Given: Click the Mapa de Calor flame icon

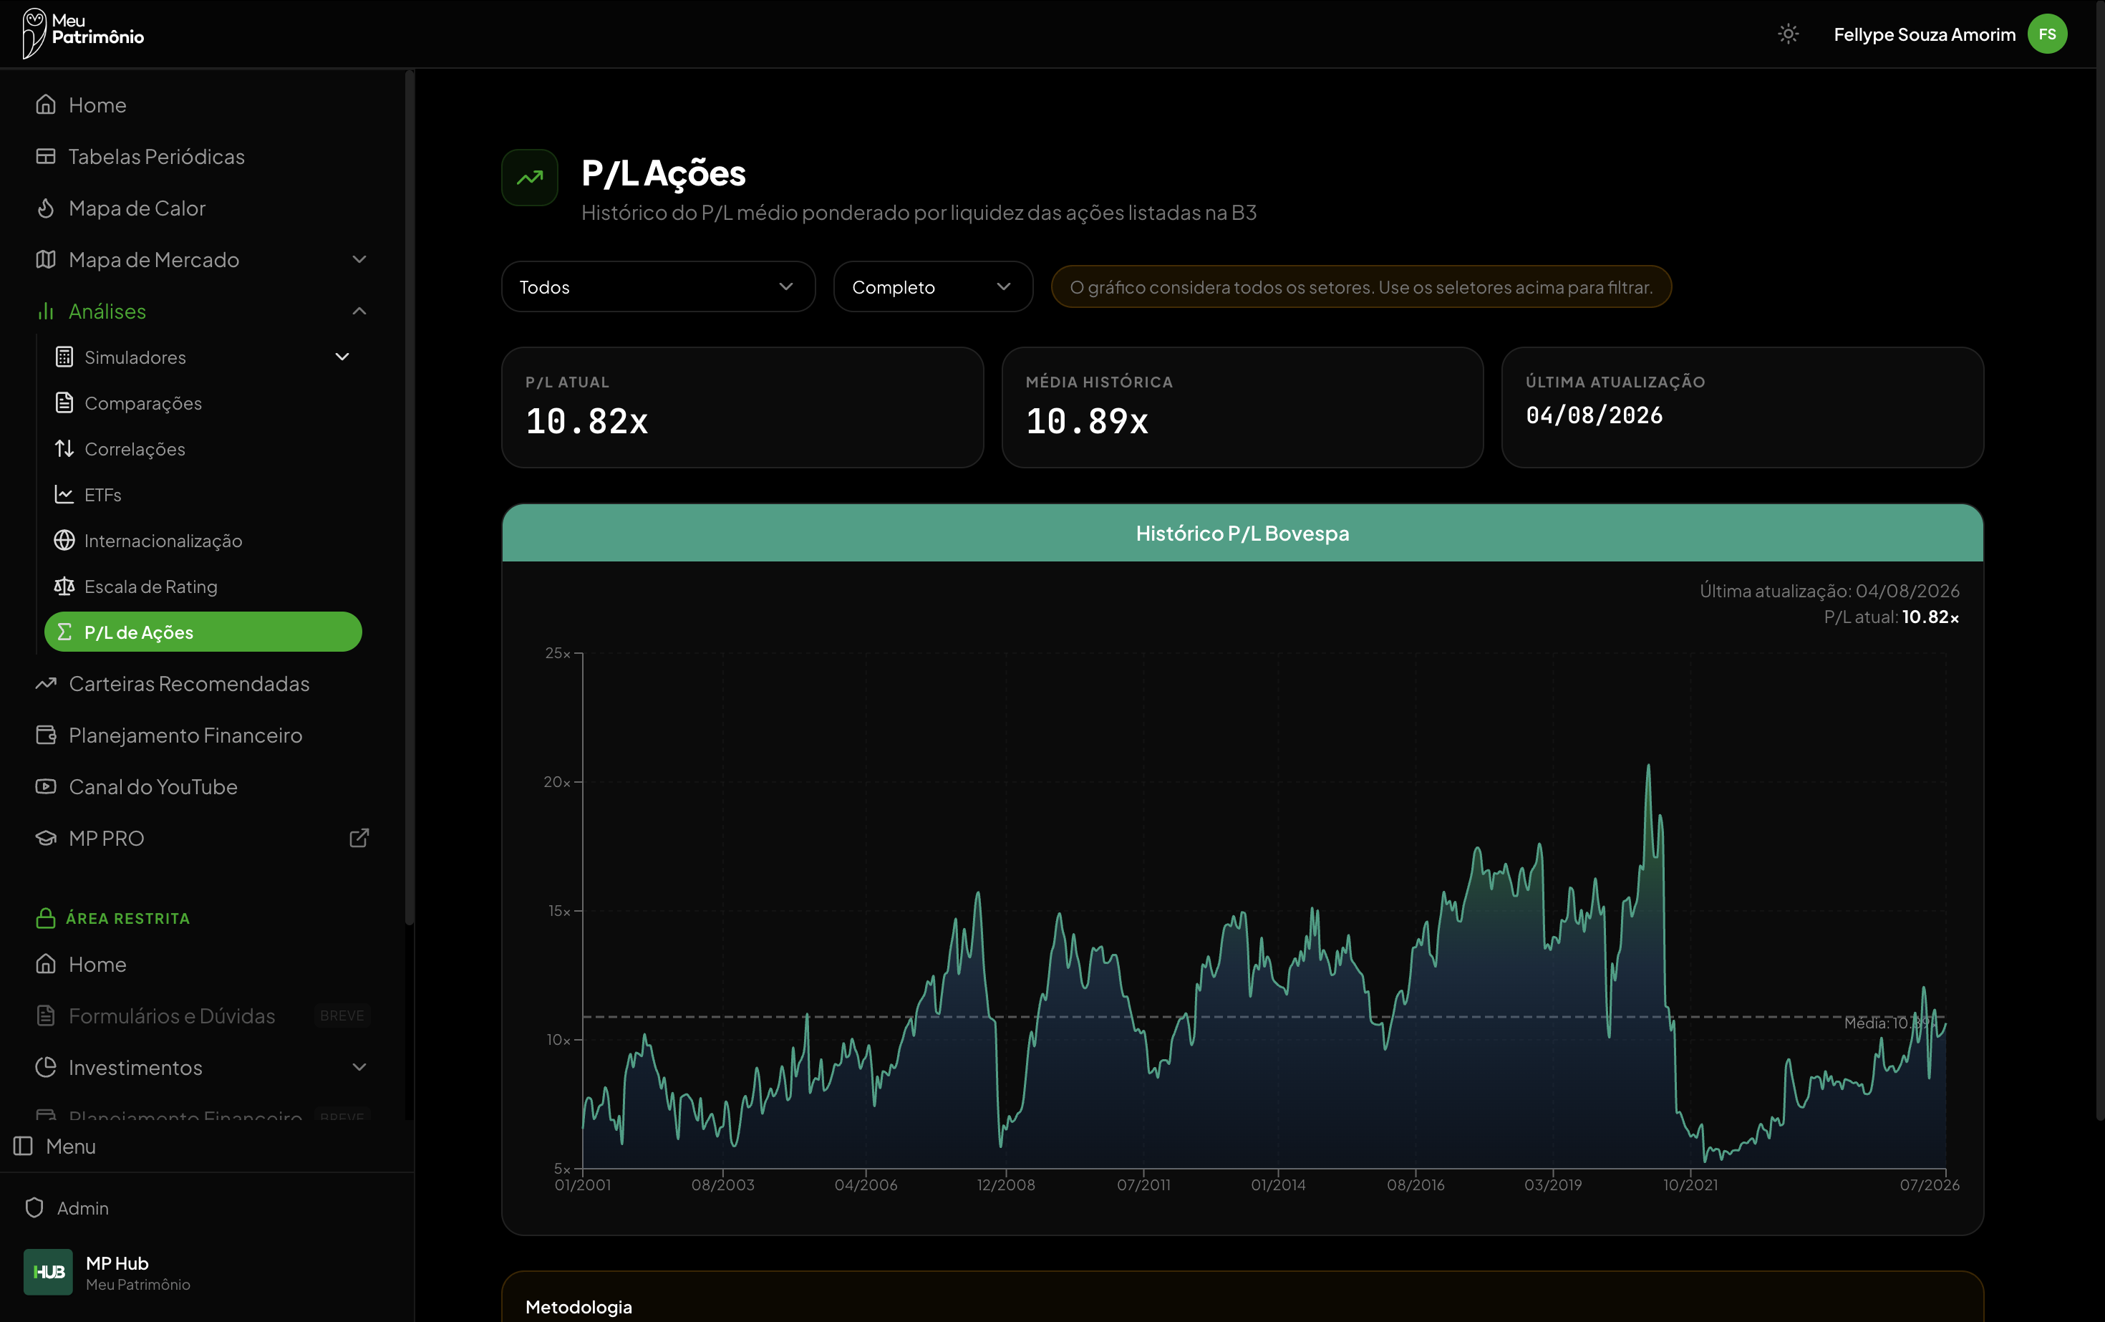Looking at the screenshot, I should tap(45, 208).
